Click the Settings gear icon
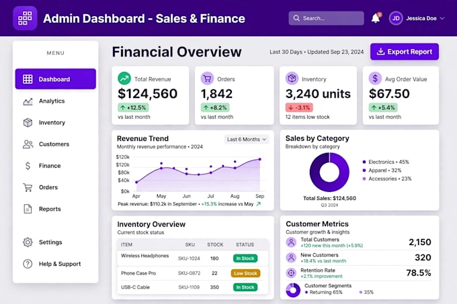 [x=28, y=242]
